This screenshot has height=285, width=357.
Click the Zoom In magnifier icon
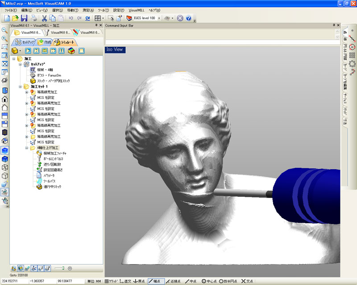[x=4, y=38]
